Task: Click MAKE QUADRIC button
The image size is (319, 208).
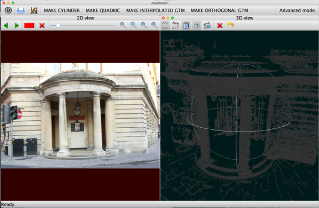Action: coord(103,10)
